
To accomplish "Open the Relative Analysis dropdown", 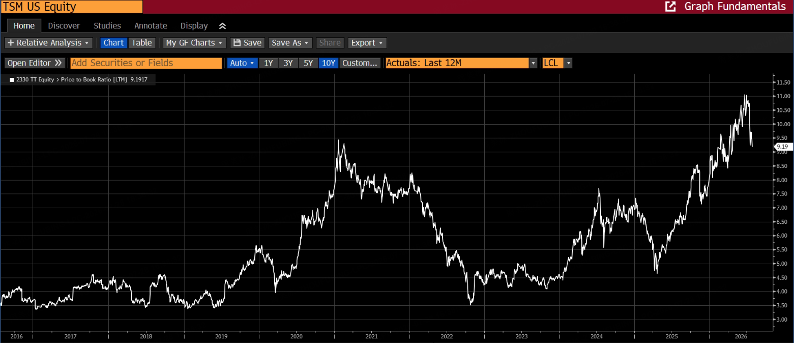I will [x=48, y=43].
